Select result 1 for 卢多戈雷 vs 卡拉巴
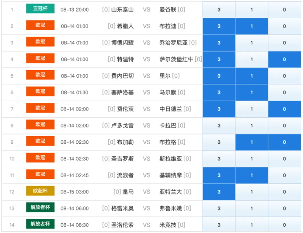 (251, 126)
